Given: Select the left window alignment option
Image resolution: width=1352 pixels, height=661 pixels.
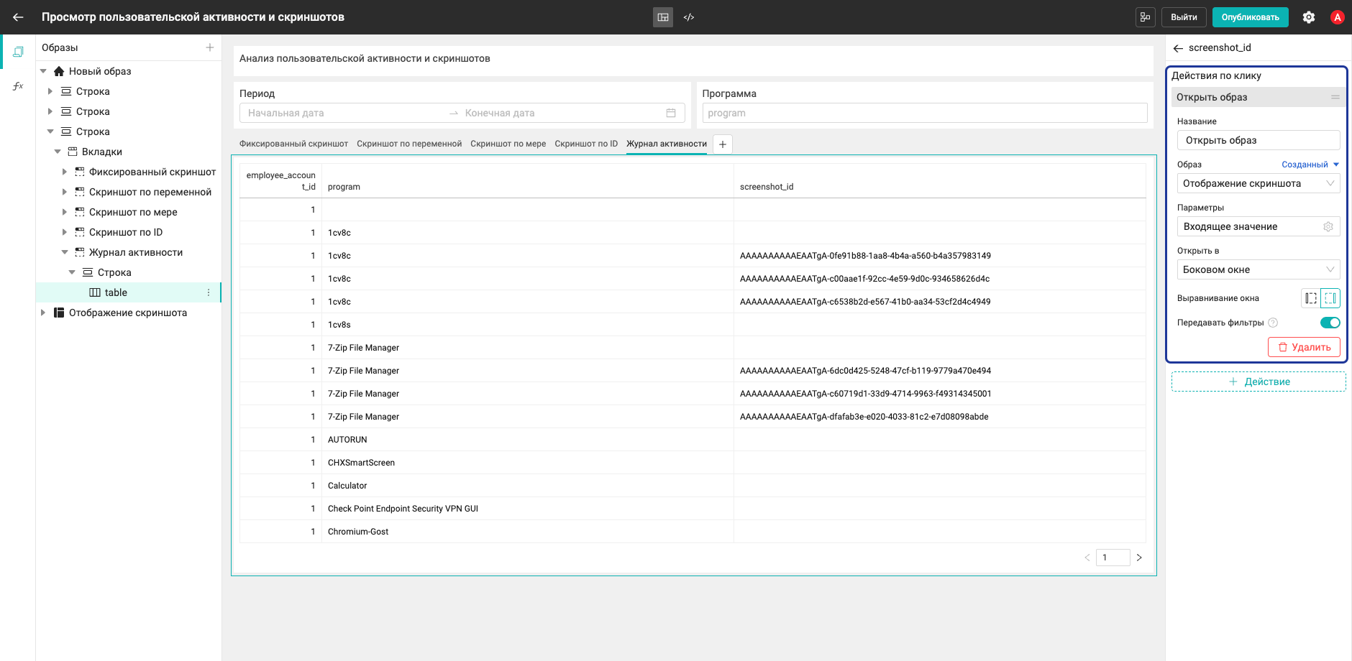Looking at the screenshot, I should [1311, 298].
